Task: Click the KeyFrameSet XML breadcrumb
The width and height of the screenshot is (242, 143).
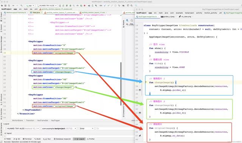Action: [x=43, y=120]
